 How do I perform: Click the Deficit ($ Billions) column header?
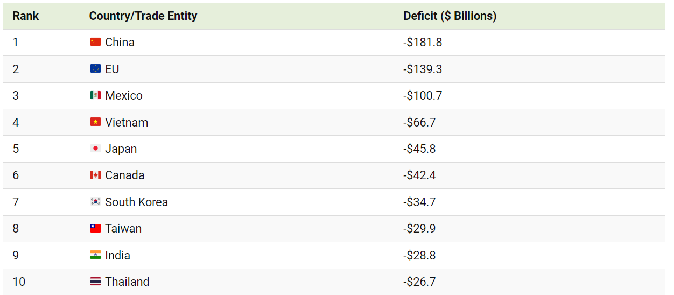coord(450,16)
